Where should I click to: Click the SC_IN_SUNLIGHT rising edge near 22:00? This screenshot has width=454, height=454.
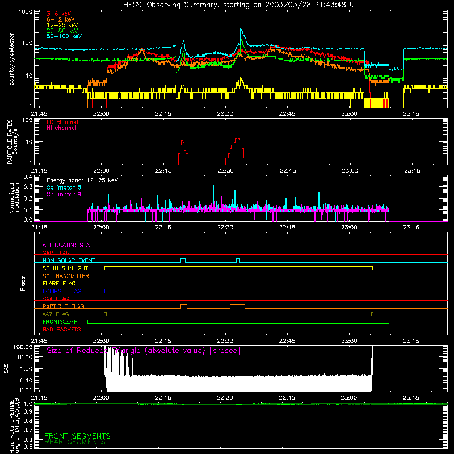105,268
